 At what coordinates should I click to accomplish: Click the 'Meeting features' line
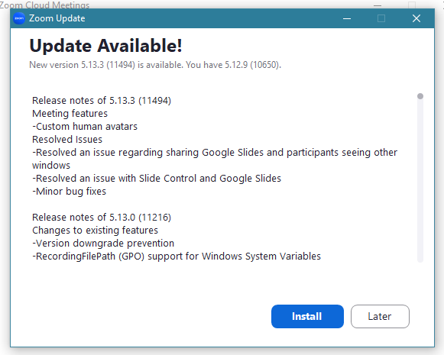[70, 114]
